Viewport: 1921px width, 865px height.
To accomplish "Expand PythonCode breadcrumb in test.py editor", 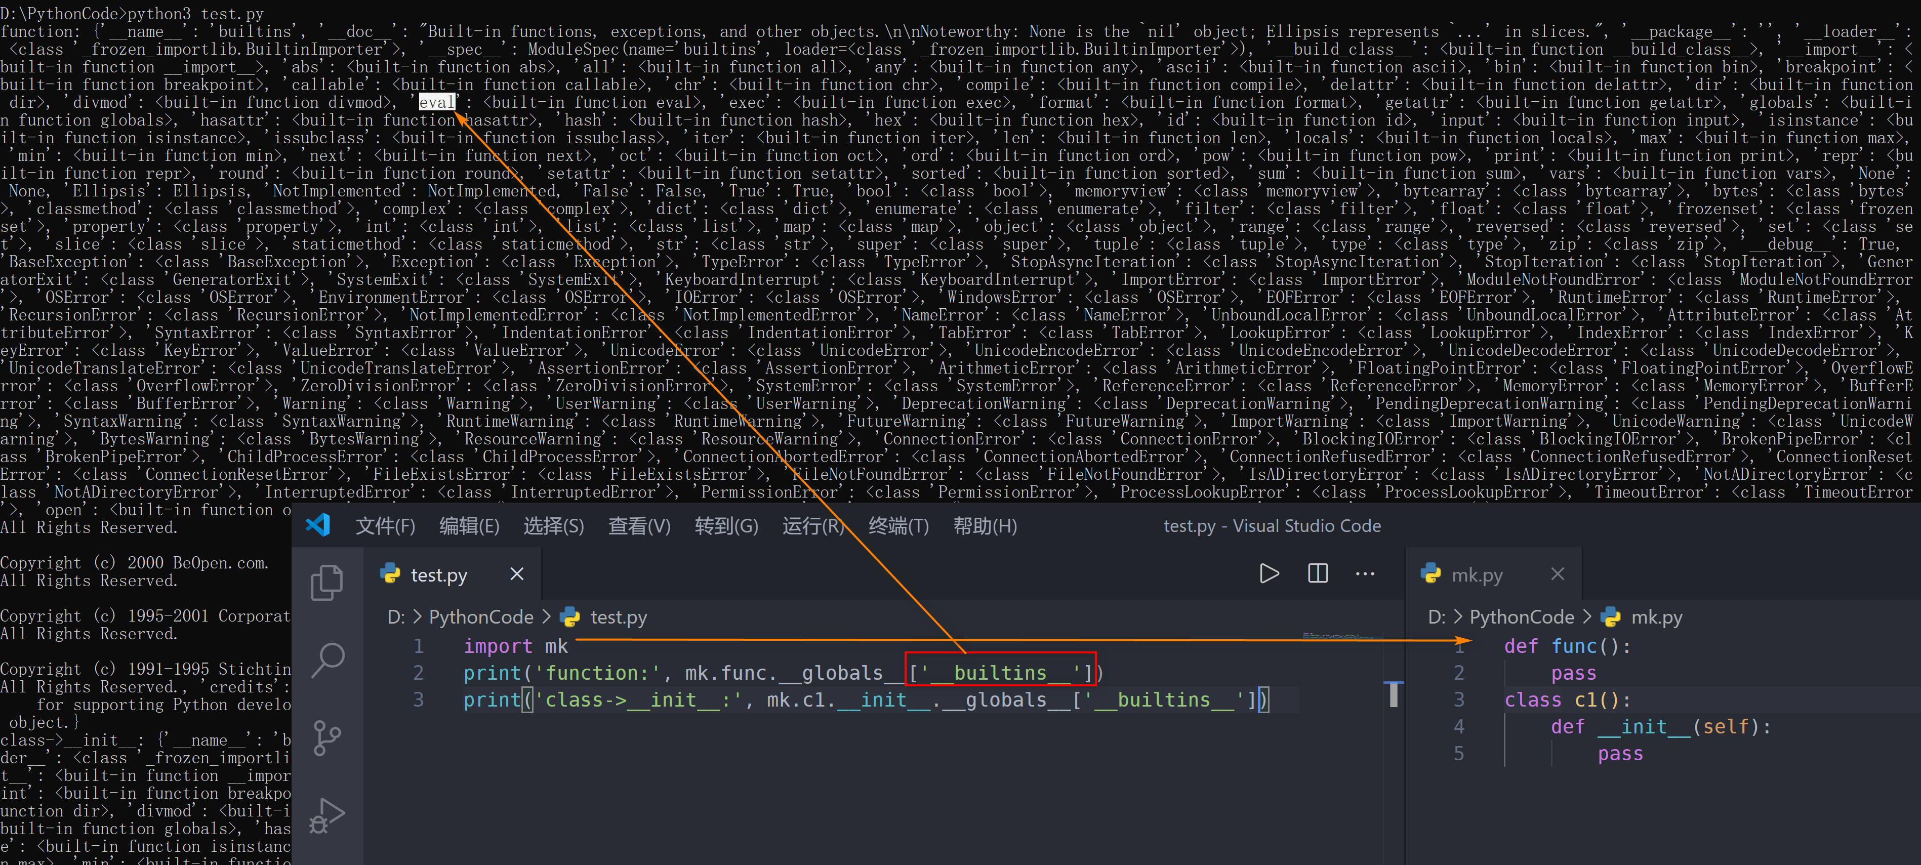I will point(481,617).
